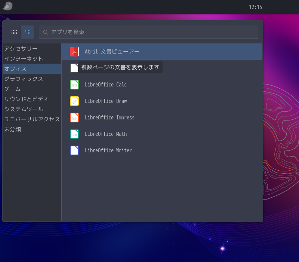Select the サウンドとビデオ category

tap(32, 99)
